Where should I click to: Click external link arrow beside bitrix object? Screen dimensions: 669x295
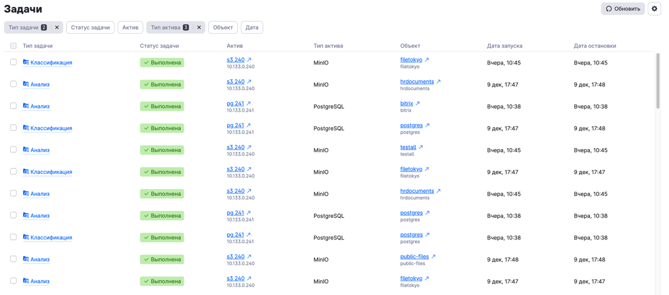[418, 104]
